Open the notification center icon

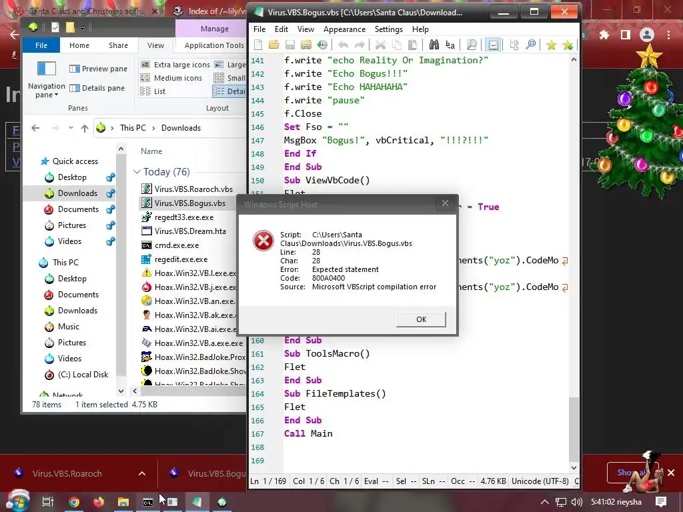(661, 502)
